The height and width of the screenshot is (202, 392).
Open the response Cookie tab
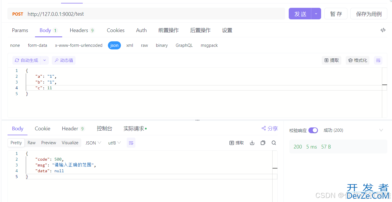(43, 129)
